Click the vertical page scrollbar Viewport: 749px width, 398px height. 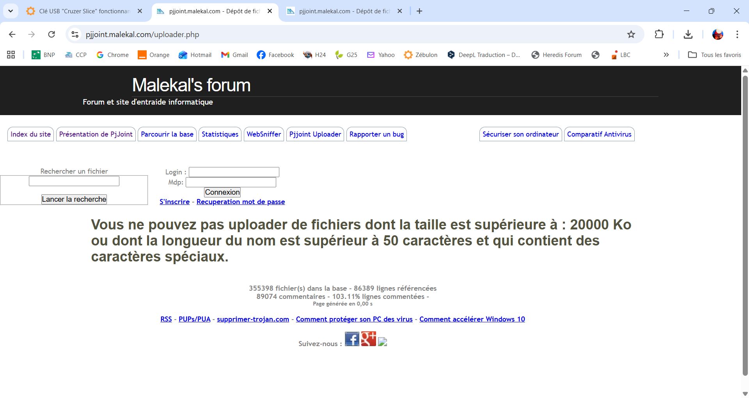click(745, 226)
